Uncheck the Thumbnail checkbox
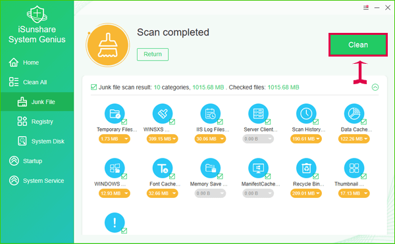This screenshot has height=244, width=395. tap(363, 176)
